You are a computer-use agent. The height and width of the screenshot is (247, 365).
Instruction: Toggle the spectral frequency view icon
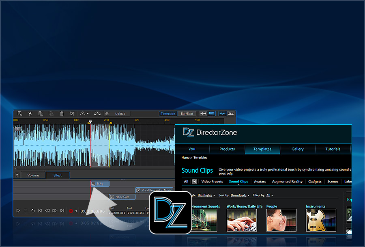coord(231,114)
